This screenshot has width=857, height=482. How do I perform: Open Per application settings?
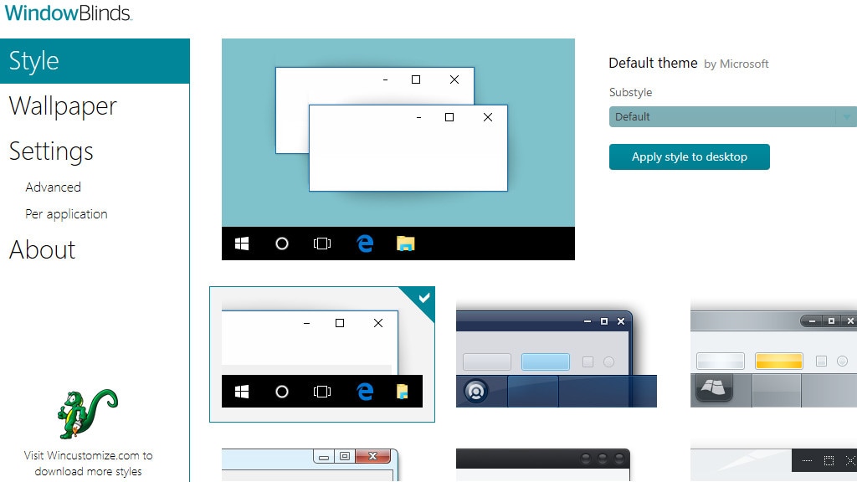66,213
